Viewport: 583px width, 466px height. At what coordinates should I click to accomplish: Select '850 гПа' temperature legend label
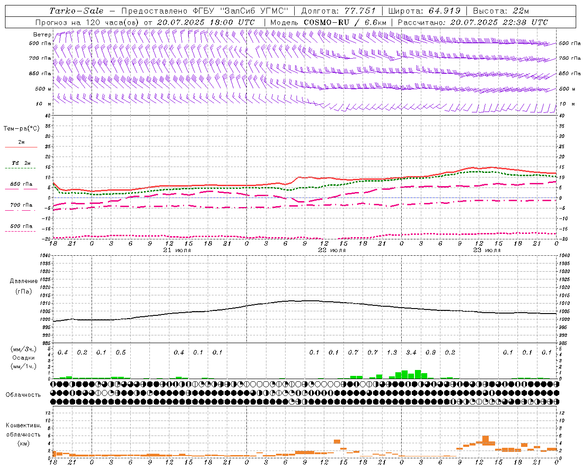click(21, 184)
